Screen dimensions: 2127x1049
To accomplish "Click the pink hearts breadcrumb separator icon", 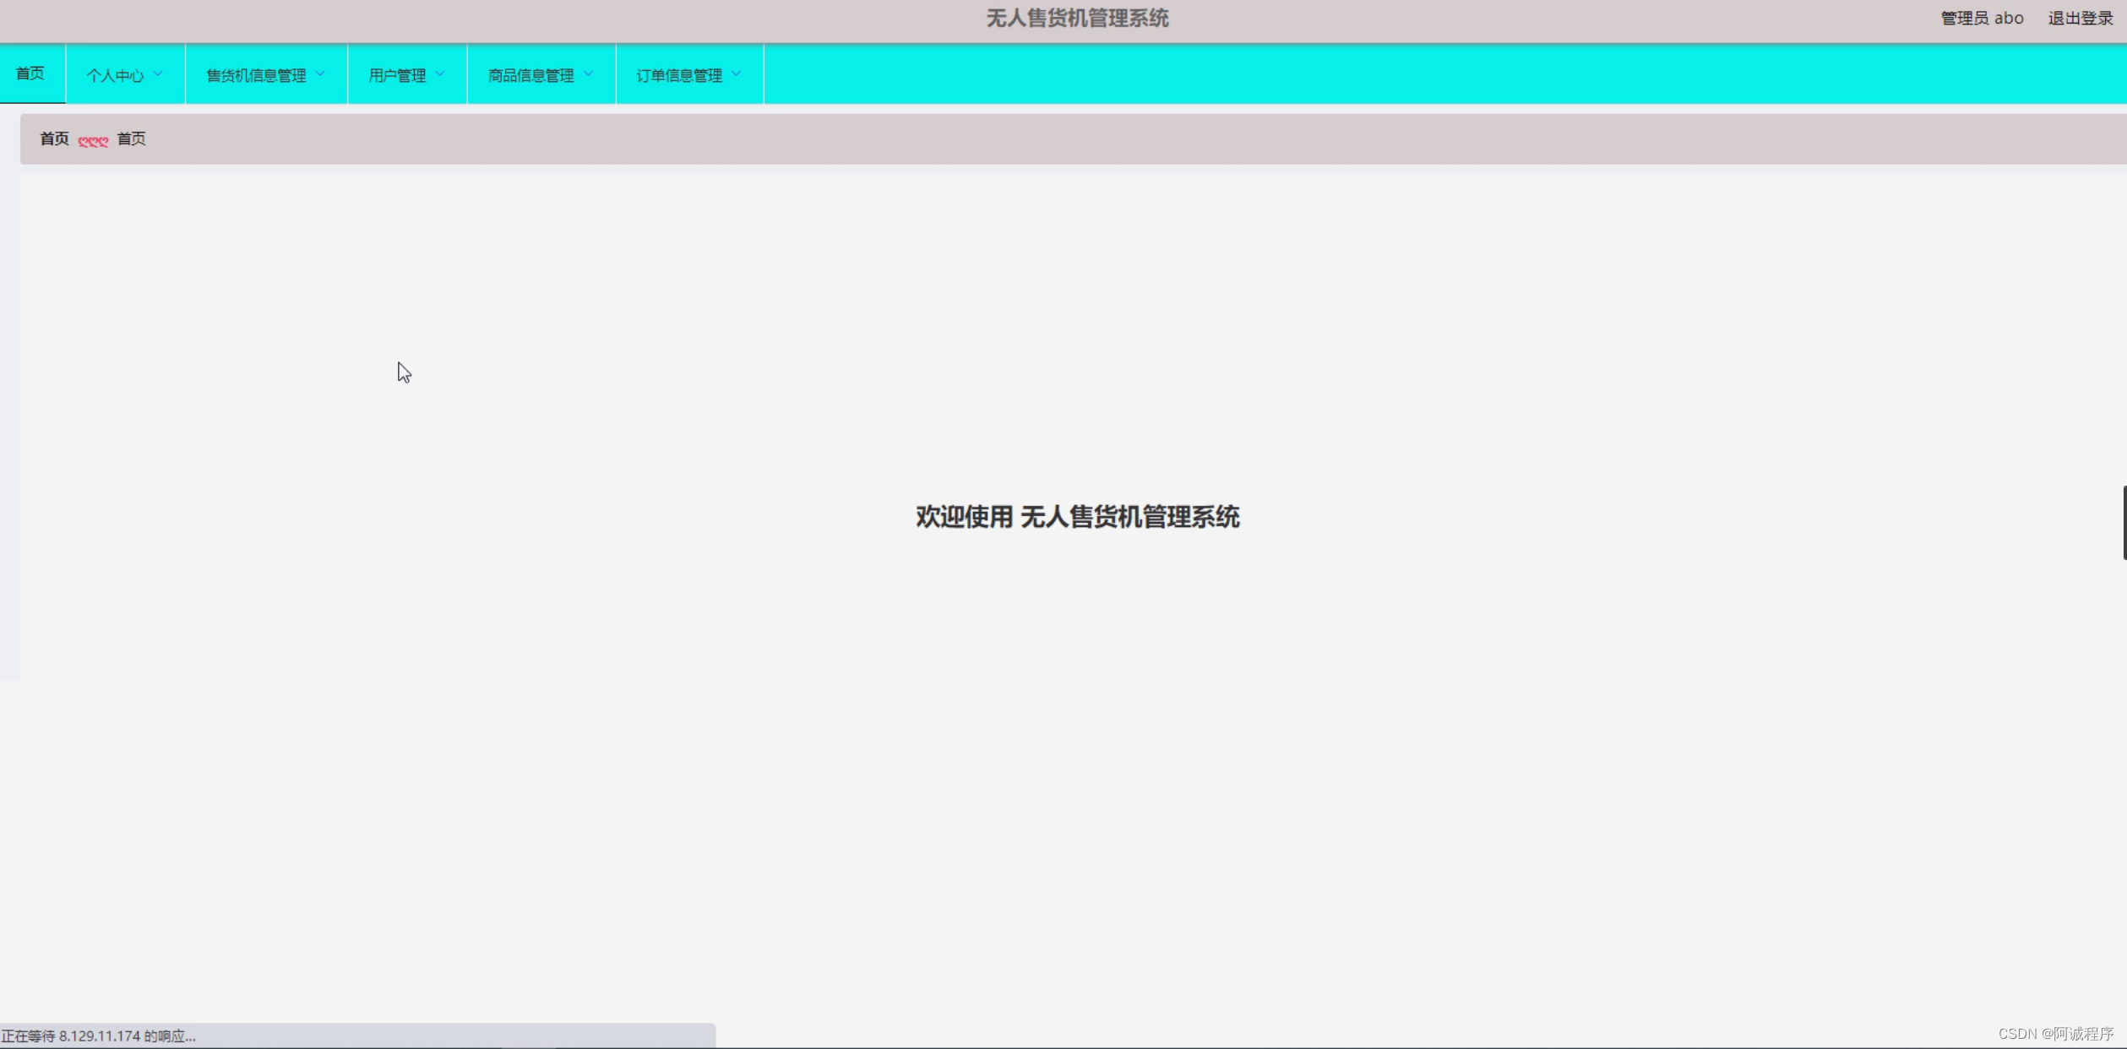I will (x=93, y=141).
